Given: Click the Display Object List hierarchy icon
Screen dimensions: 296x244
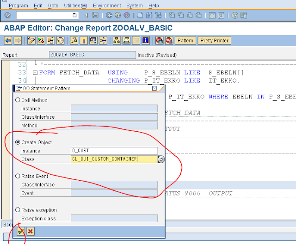Looking at the screenshot, I should point(117,40).
